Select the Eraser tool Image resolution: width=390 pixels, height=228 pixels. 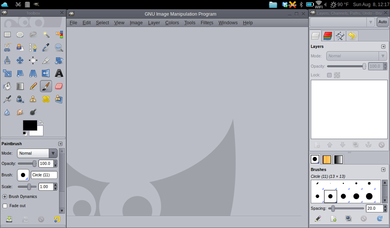pyautogui.click(x=59, y=86)
